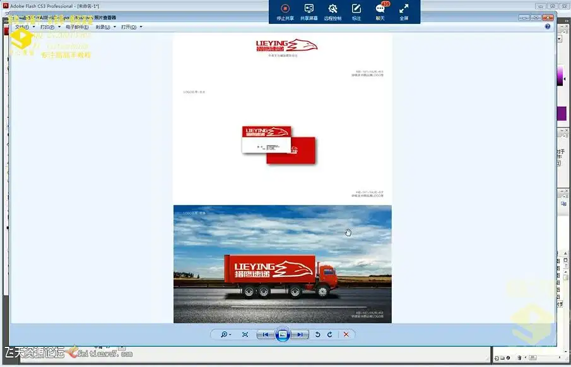Viewport: 571px width, 367px height.
Task: Collapse the Flash panel dock double-arrow
Action: click(566, 21)
